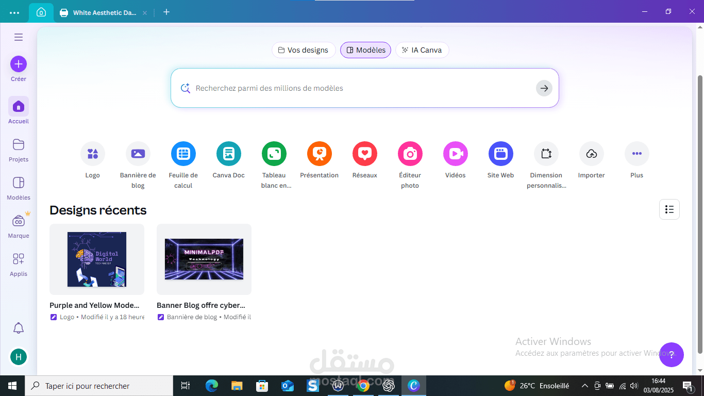Open the three-dots app menu
Viewport: 704px width, 396px height.
point(14,12)
